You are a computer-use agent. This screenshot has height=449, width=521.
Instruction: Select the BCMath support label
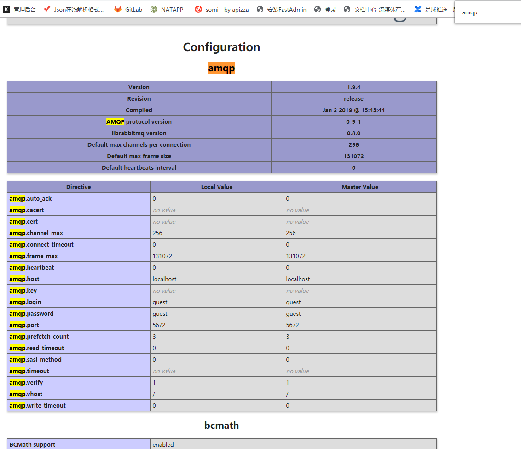(x=32, y=445)
